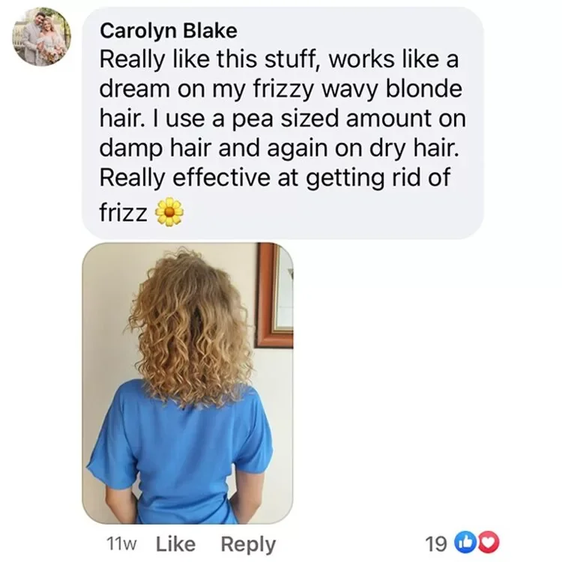Click the blue shirt in the photo
562x562 pixels.
pos(179,455)
